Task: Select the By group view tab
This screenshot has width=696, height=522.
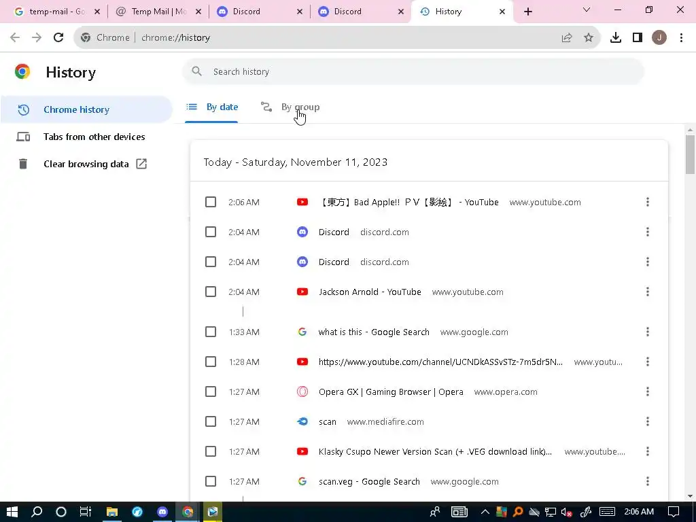Action: pyautogui.click(x=290, y=107)
